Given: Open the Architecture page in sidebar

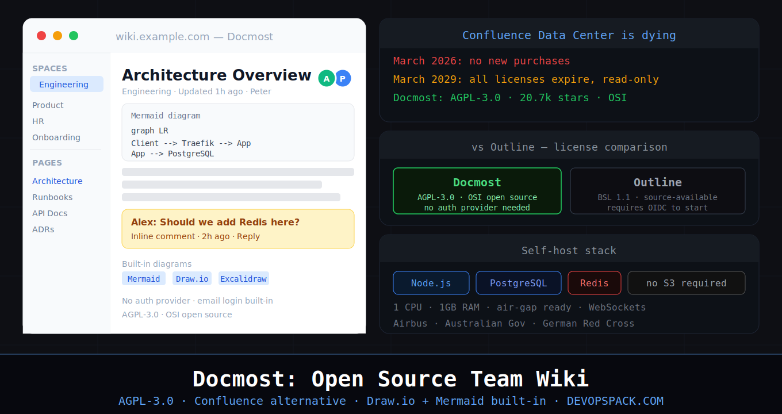Looking at the screenshot, I should (x=57, y=181).
